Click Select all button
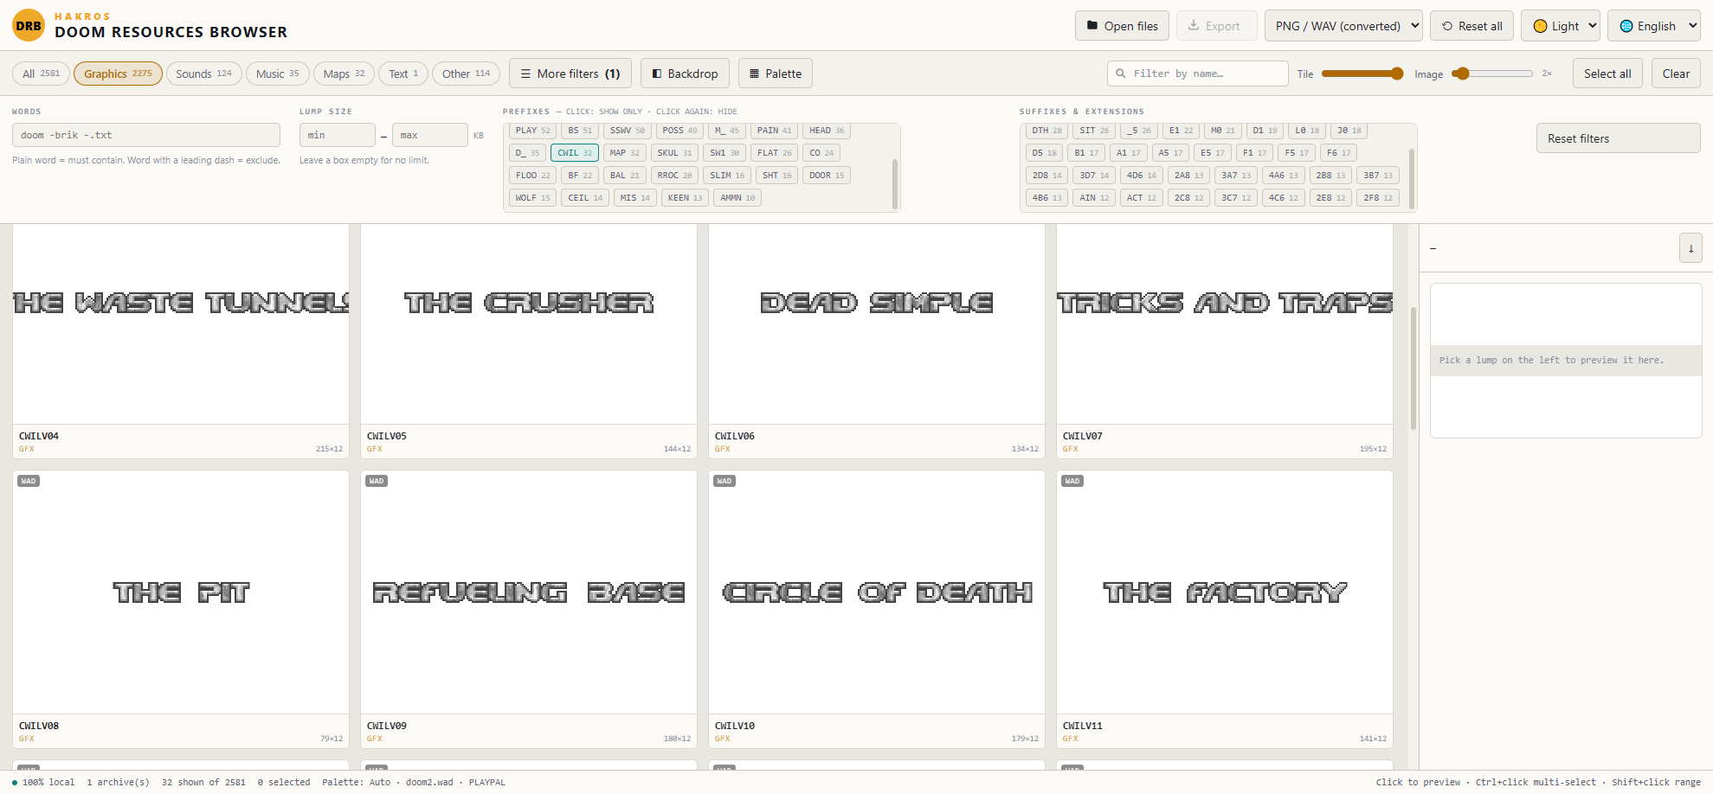 point(1607,74)
